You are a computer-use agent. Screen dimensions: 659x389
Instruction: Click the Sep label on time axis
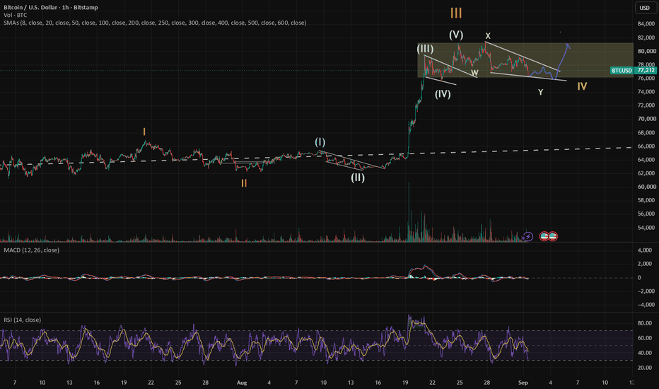point(523,383)
